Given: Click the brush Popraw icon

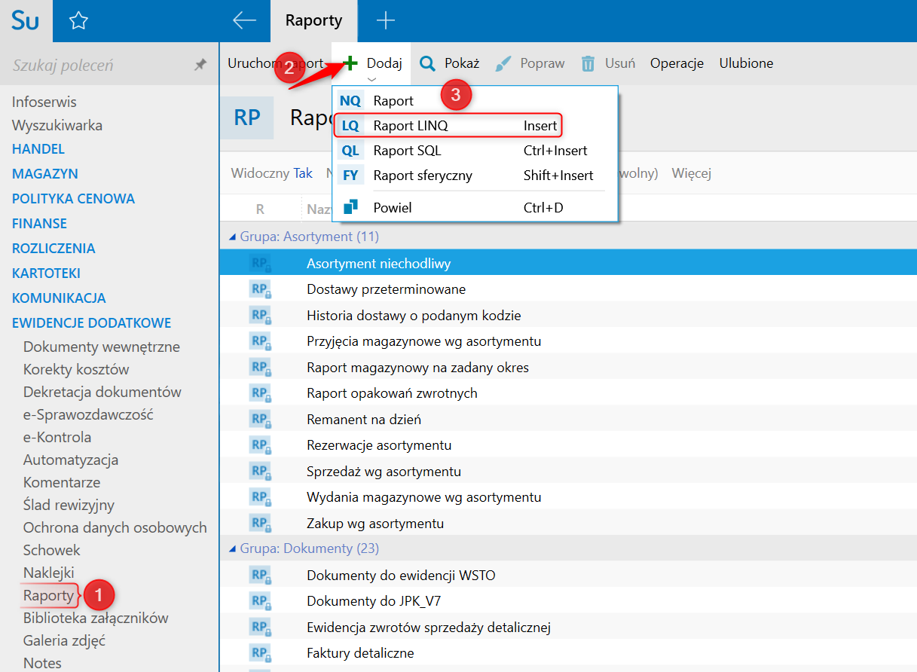Looking at the screenshot, I should coord(503,64).
